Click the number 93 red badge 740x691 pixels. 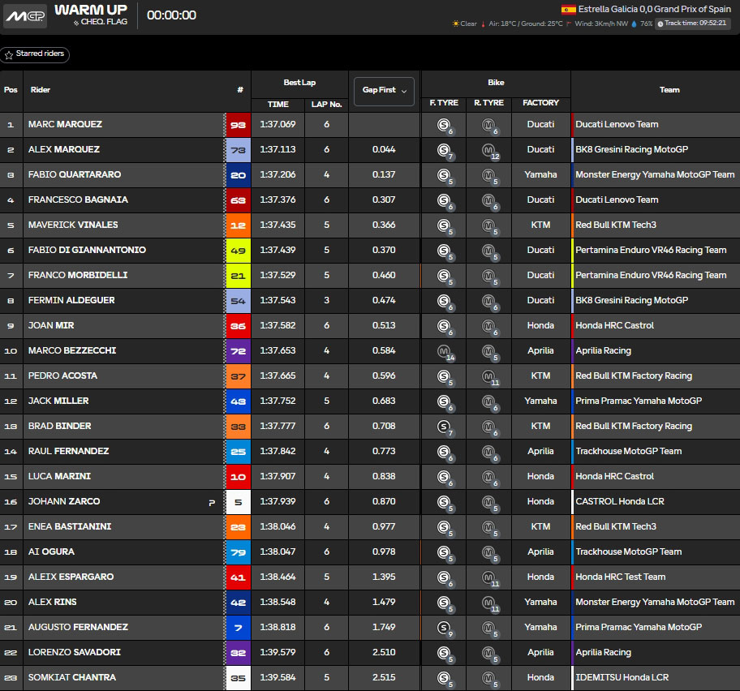tap(238, 125)
